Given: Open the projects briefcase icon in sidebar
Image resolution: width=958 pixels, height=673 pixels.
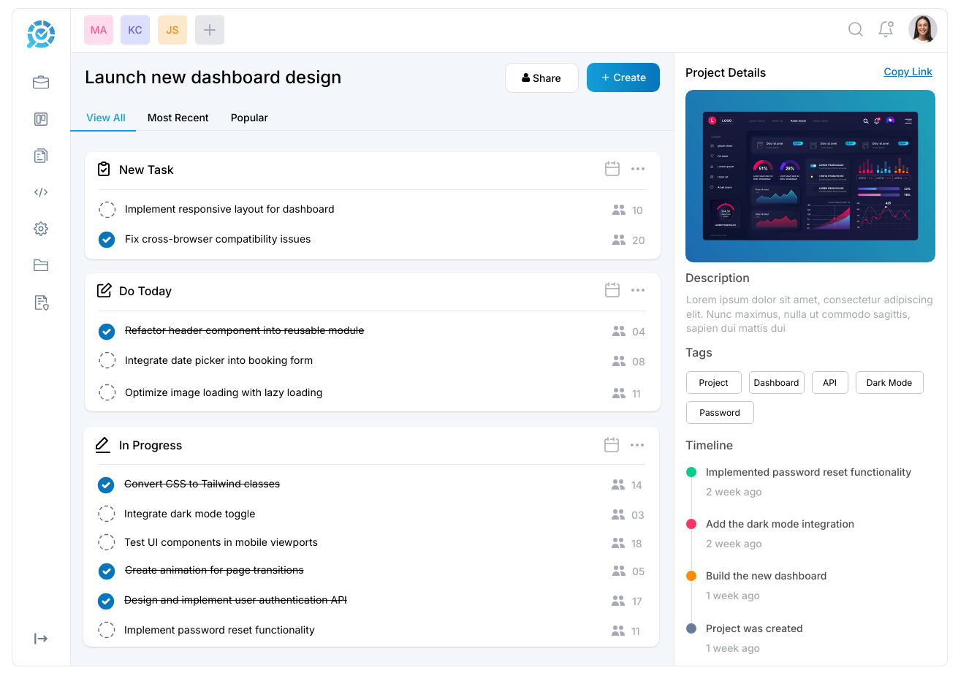Looking at the screenshot, I should coord(41,82).
